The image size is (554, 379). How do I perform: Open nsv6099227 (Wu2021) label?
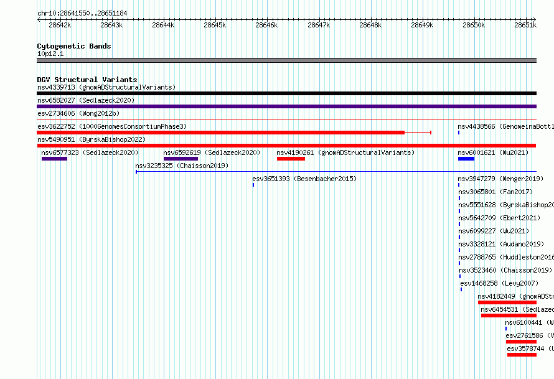(x=494, y=231)
